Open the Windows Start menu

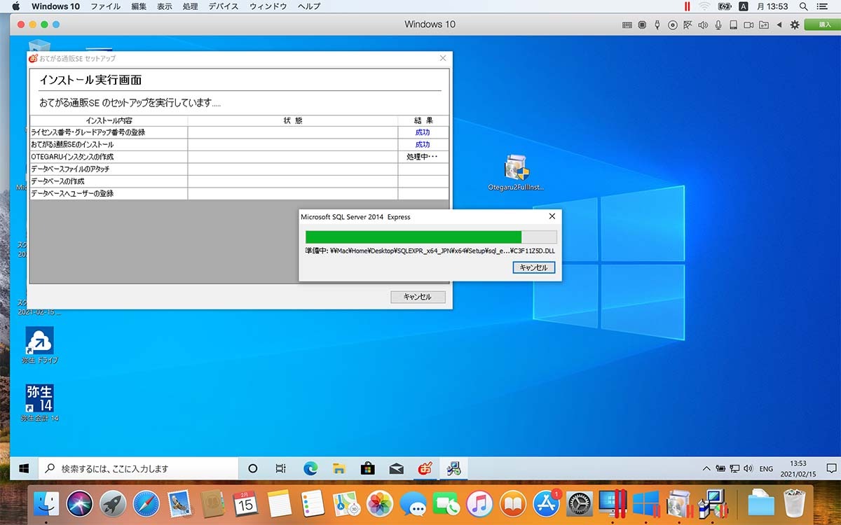(24, 468)
